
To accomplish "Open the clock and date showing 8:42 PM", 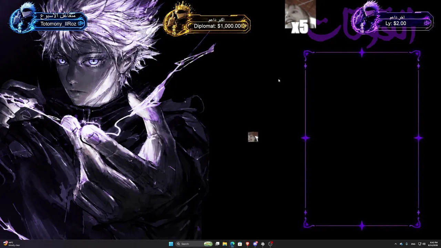I will (433, 244).
